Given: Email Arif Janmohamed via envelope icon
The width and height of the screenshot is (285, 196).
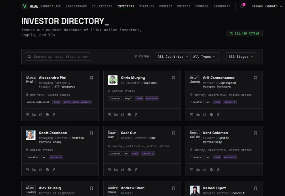Looking at the screenshot, I should [x=192, y=114].
